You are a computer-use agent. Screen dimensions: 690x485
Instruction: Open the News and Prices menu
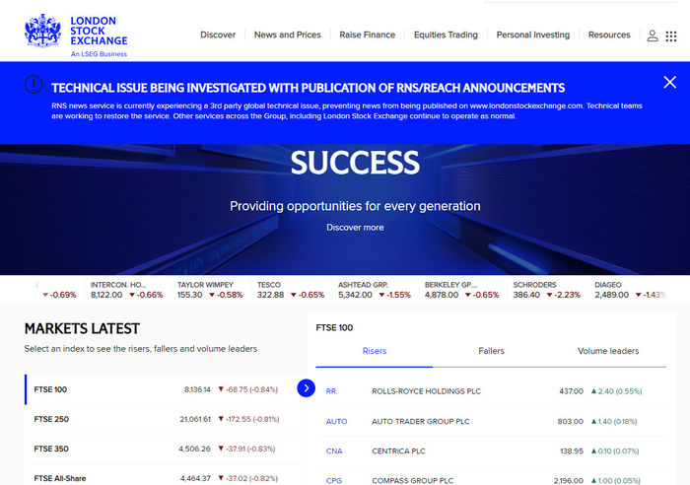288,35
